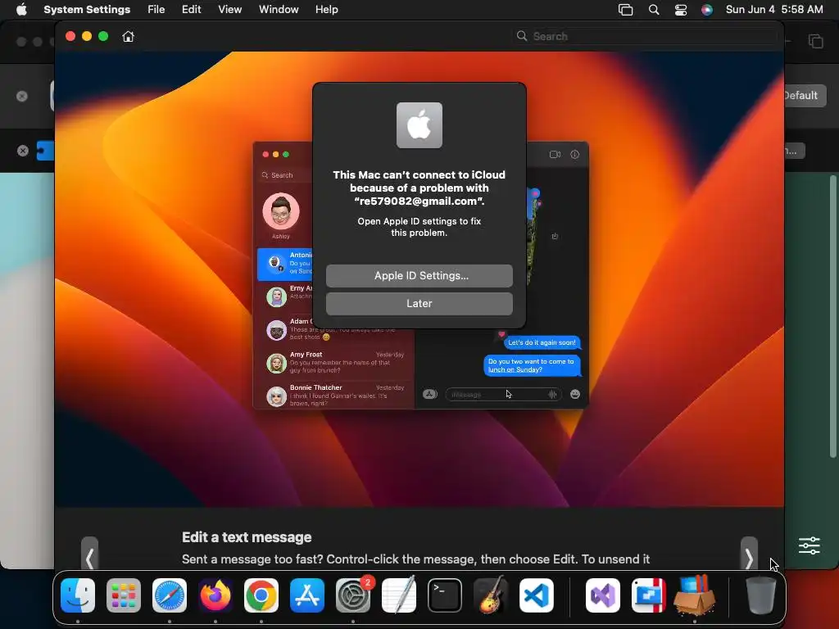839x629 pixels.
Task: Open the Help menu
Action: pos(326,10)
